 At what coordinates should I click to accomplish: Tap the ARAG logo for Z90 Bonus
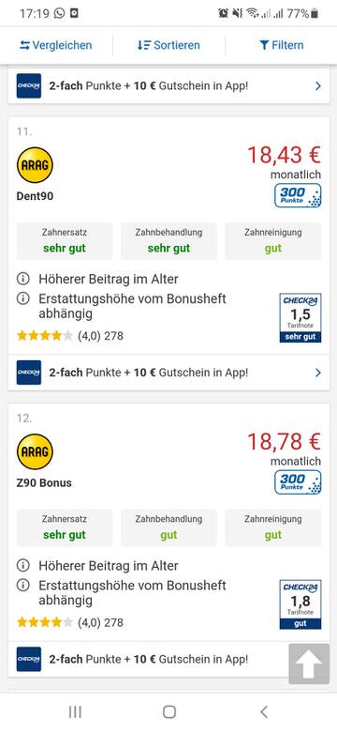coord(35,451)
